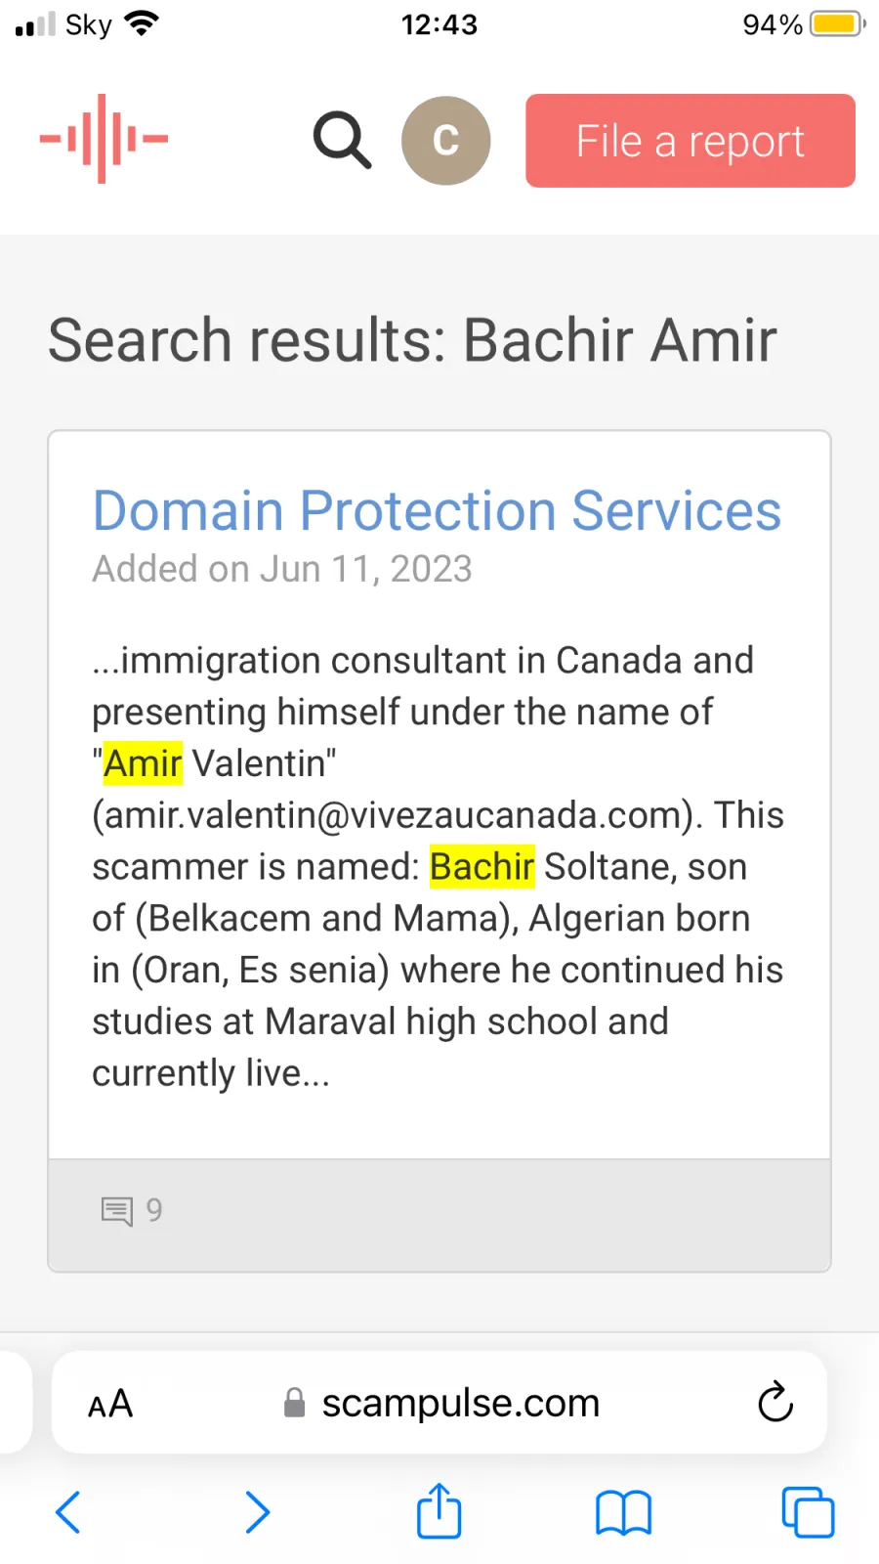Tap the battery indicator in status bar

point(838,23)
